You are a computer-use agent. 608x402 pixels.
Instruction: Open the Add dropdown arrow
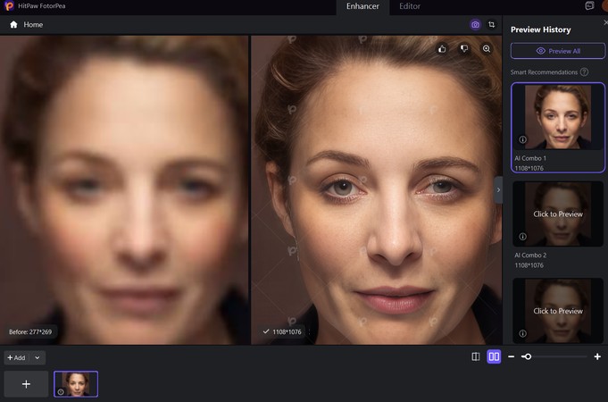pyautogui.click(x=37, y=357)
